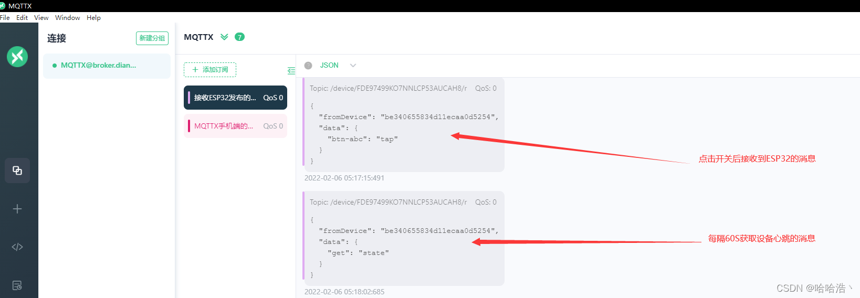Click the pink color bar on MQTTX手机端 subscription
This screenshot has width=860, height=298.
coord(189,126)
